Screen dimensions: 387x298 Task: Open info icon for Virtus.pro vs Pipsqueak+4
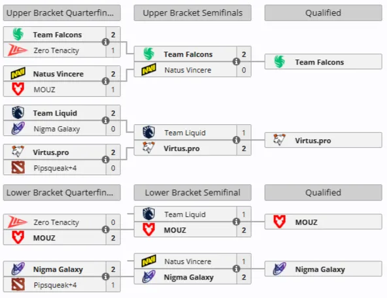(106, 159)
